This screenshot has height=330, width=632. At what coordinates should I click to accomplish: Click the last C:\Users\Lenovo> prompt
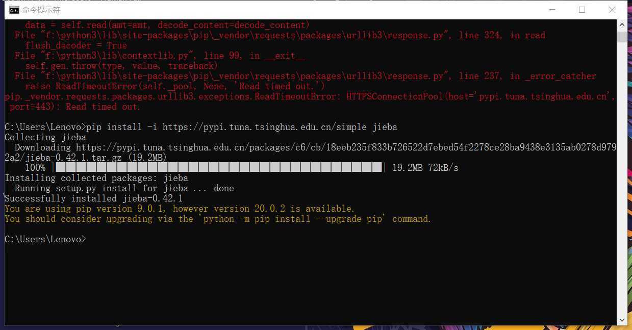pyautogui.click(x=45, y=239)
